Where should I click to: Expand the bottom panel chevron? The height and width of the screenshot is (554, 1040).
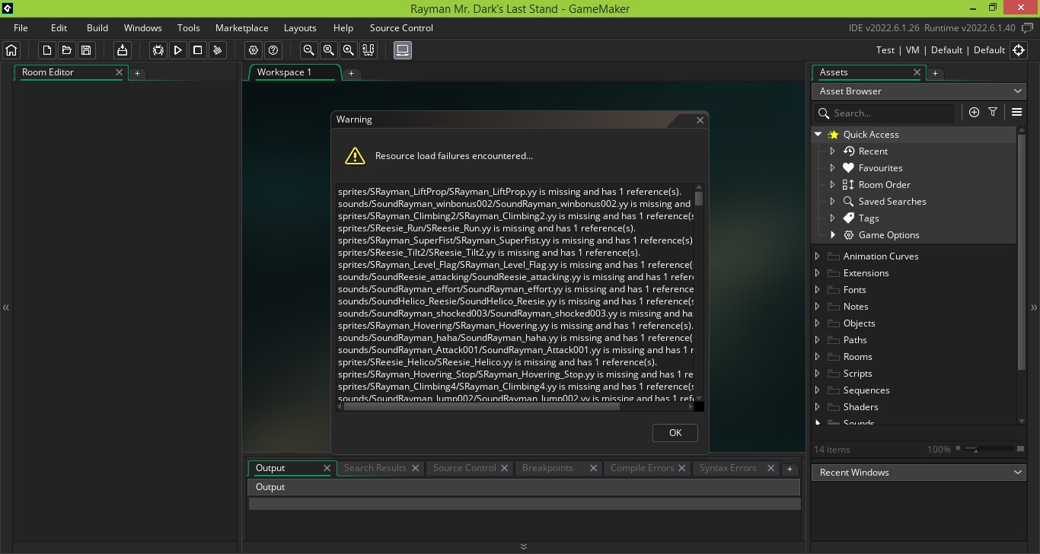point(523,546)
